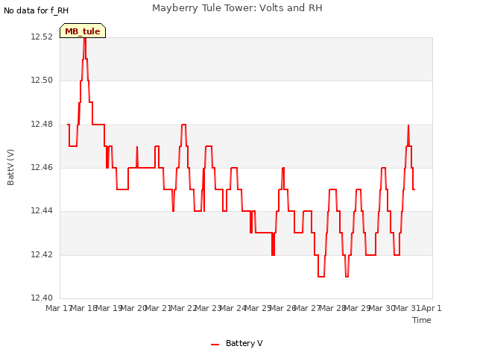Click the Apr 1 x-axis tick label

pos(432,308)
